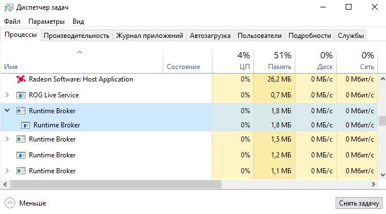Switch to the Производительность tab

point(77,36)
